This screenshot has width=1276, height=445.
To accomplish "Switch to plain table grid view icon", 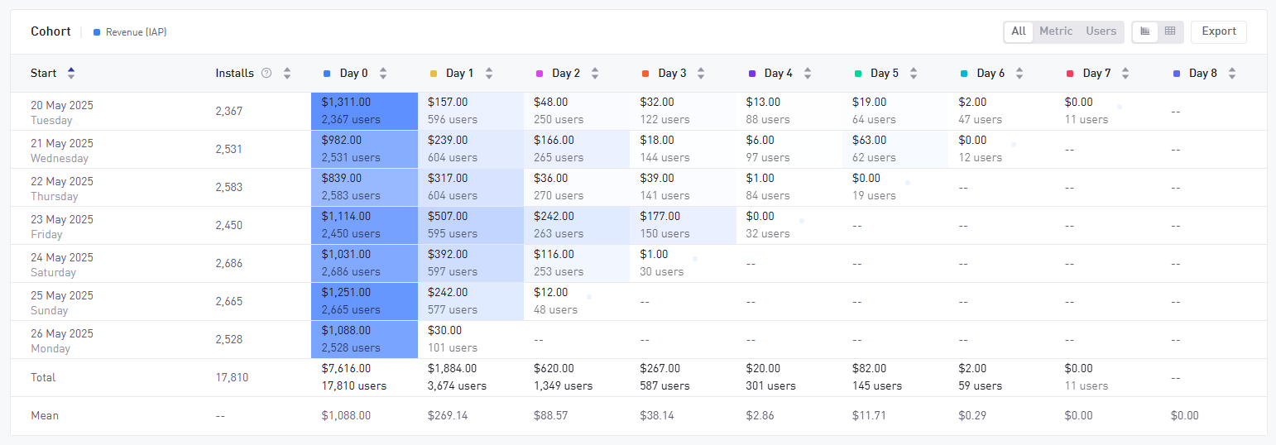I will [1170, 31].
